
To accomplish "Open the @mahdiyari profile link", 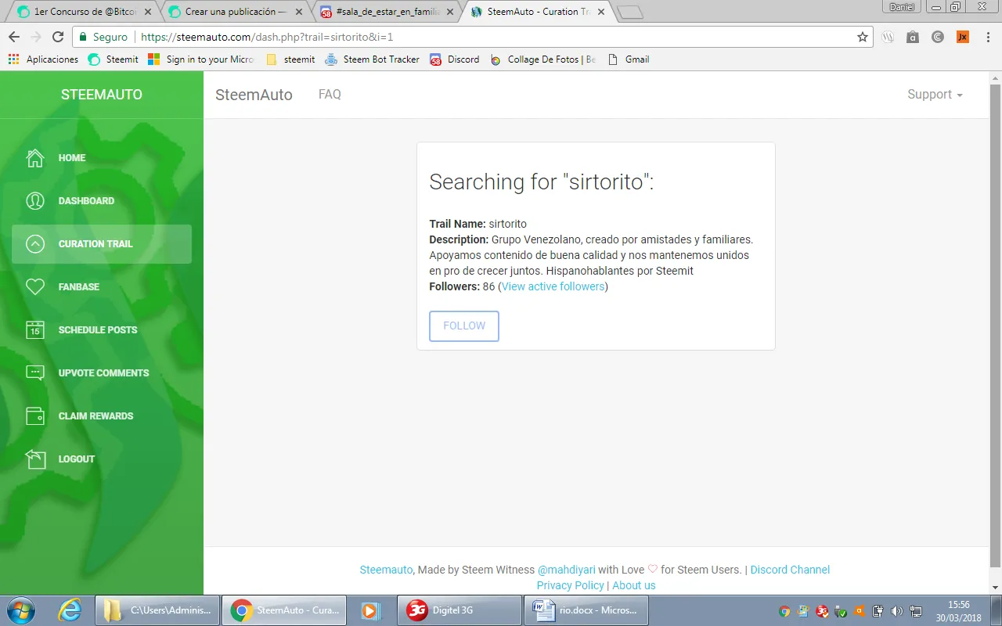I will point(566,570).
